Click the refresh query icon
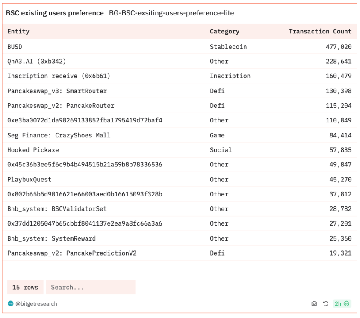The height and width of the screenshot is (318, 360). pos(325,303)
